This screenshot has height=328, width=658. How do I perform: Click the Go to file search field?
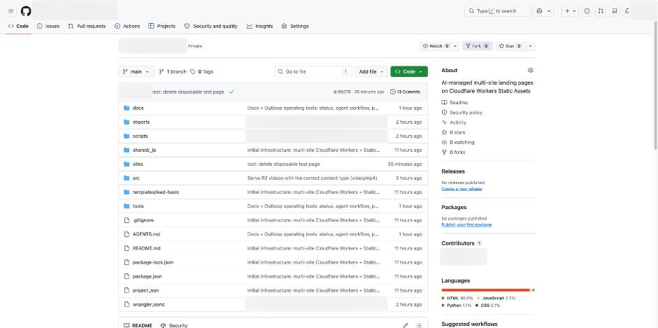click(313, 72)
